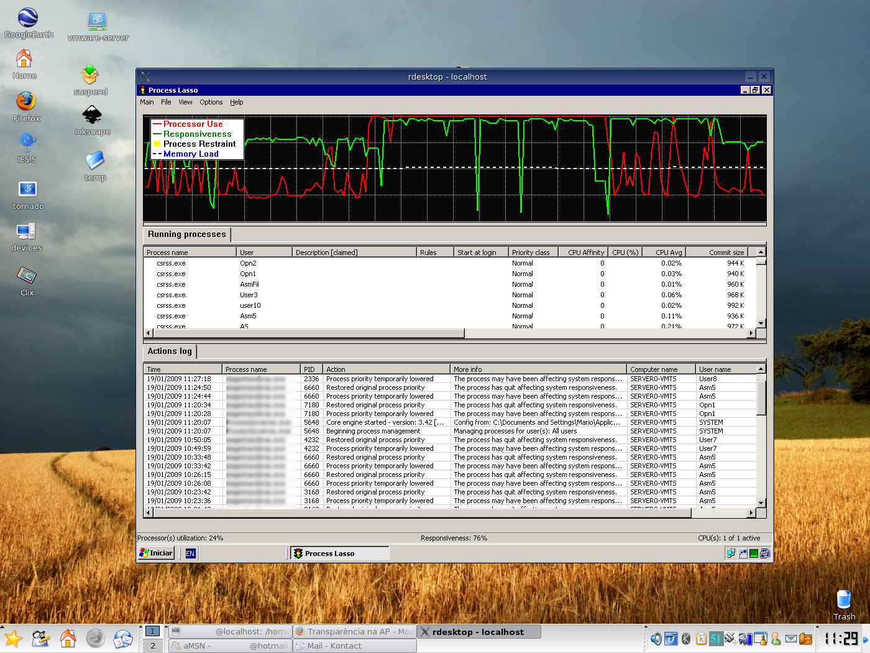The width and height of the screenshot is (870, 653).
Task: Open the clipboard Klipper tray icon
Action: 701,639
